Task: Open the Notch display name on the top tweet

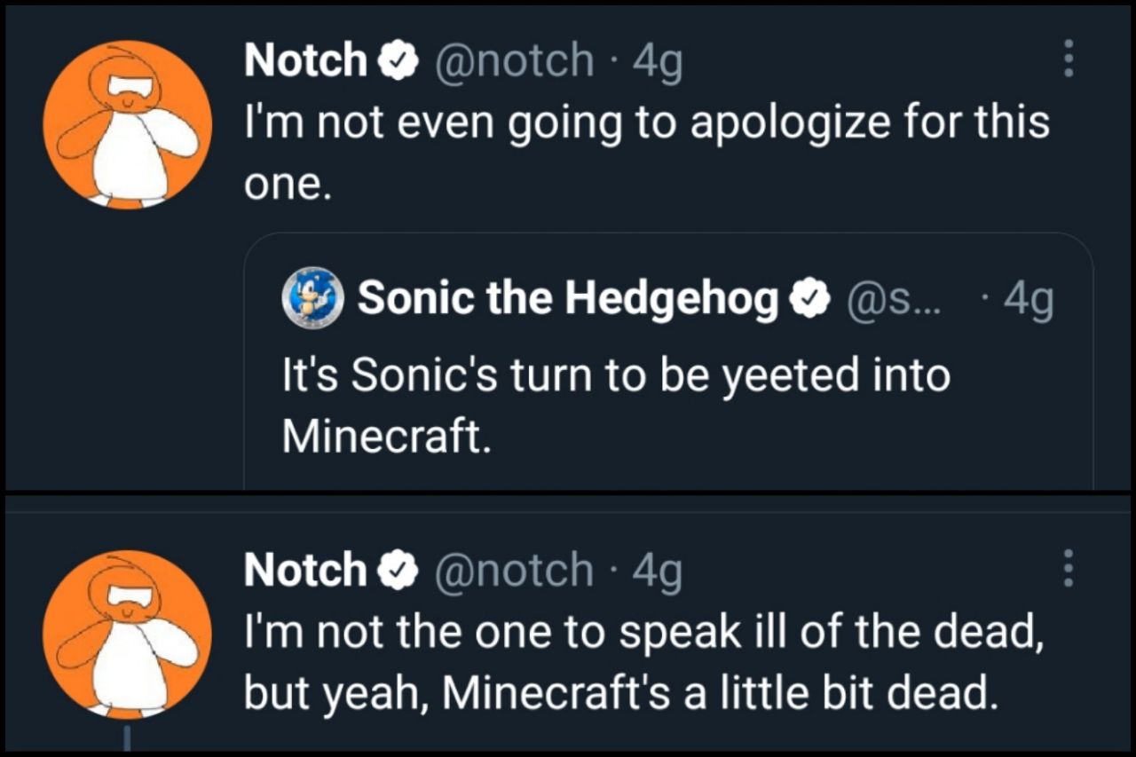Action: coord(305,60)
